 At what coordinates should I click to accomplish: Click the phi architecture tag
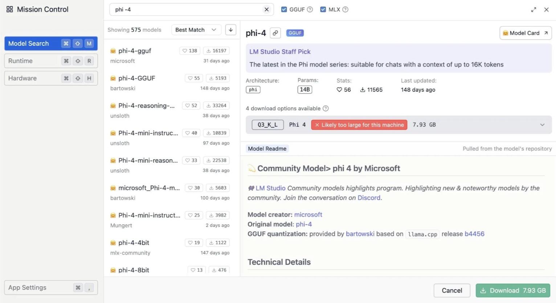coord(253,90)
